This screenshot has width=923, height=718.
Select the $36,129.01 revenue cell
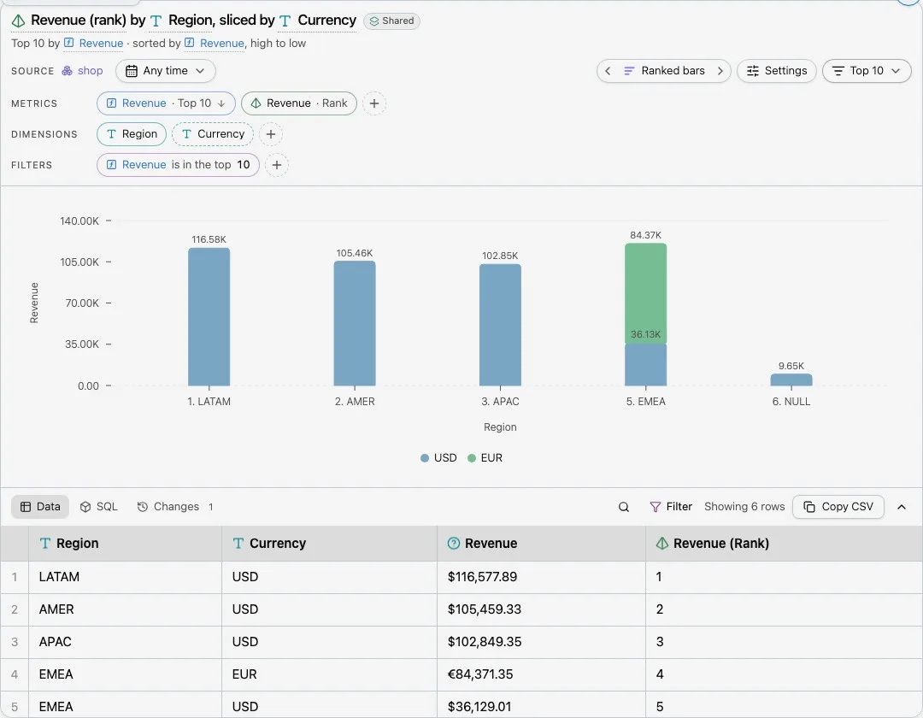pos(542,706)
